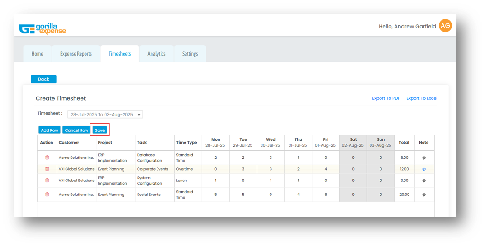Click the Event Planning project in VXI row
The width and height of the screenshot is (485, 246).
tap(115, 169)
